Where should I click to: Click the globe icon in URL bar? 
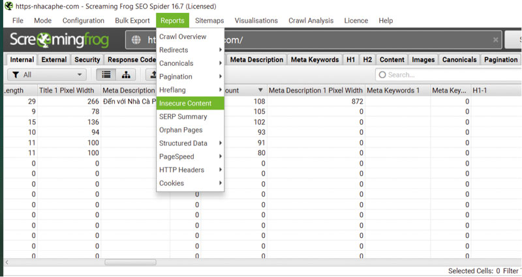(x=136, y=40)
